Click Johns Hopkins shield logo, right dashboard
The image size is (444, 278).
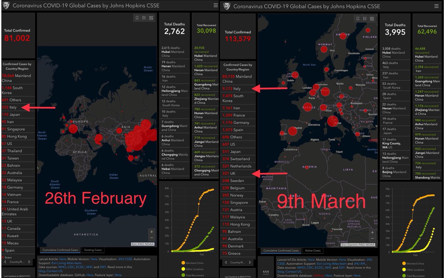tap(228, 6)
